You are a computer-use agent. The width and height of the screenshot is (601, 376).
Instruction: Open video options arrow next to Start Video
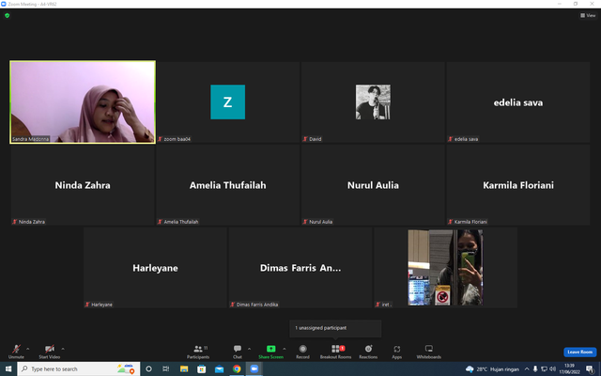click(63, 349)
